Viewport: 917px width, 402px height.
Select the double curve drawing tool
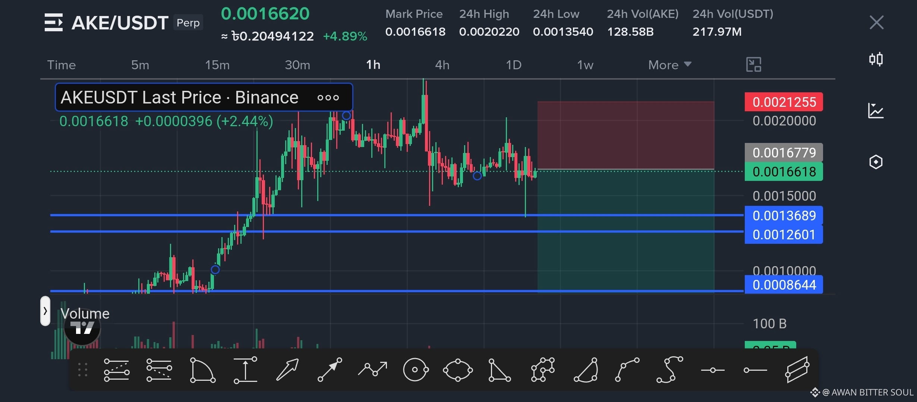click(x=670, y=370)
